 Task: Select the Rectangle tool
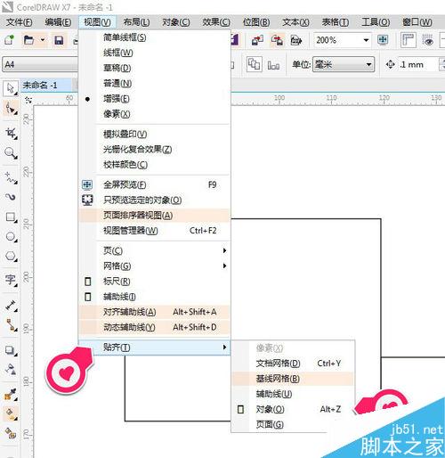tap(11, 217)
